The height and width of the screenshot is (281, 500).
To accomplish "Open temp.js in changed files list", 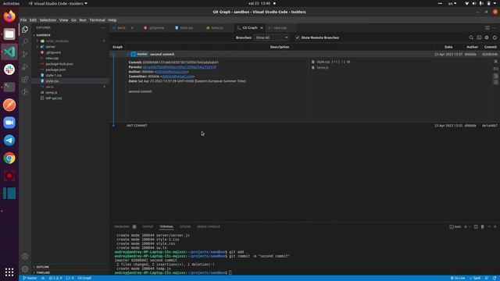I will [323, 68].
